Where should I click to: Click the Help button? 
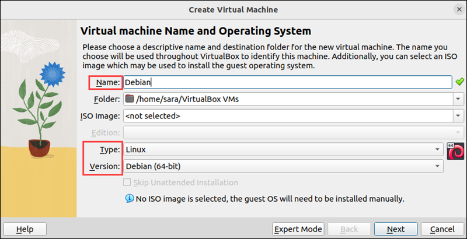(25, 229)
